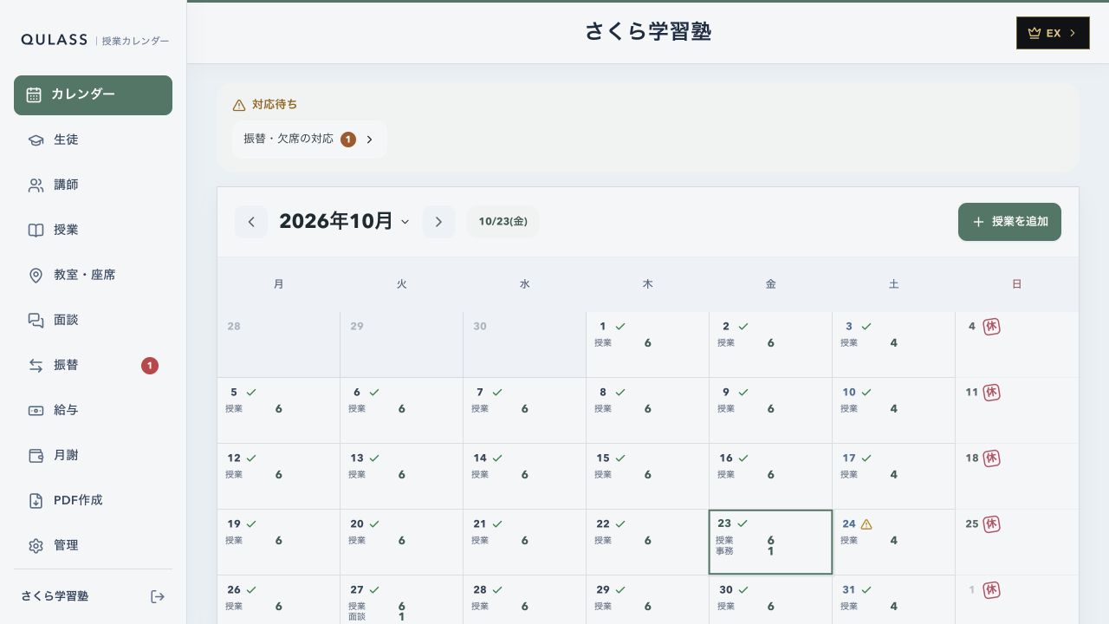Open the 2026年10月 month dropdown

pos(344,222)
